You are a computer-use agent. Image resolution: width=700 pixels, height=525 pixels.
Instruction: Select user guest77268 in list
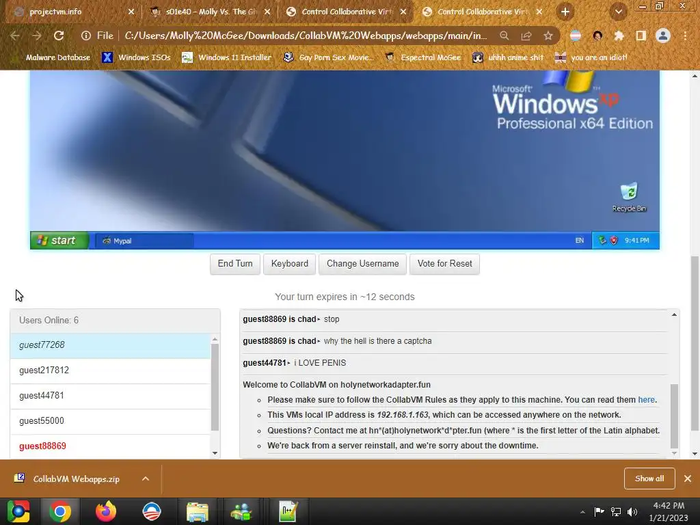[x=110, y=345]
